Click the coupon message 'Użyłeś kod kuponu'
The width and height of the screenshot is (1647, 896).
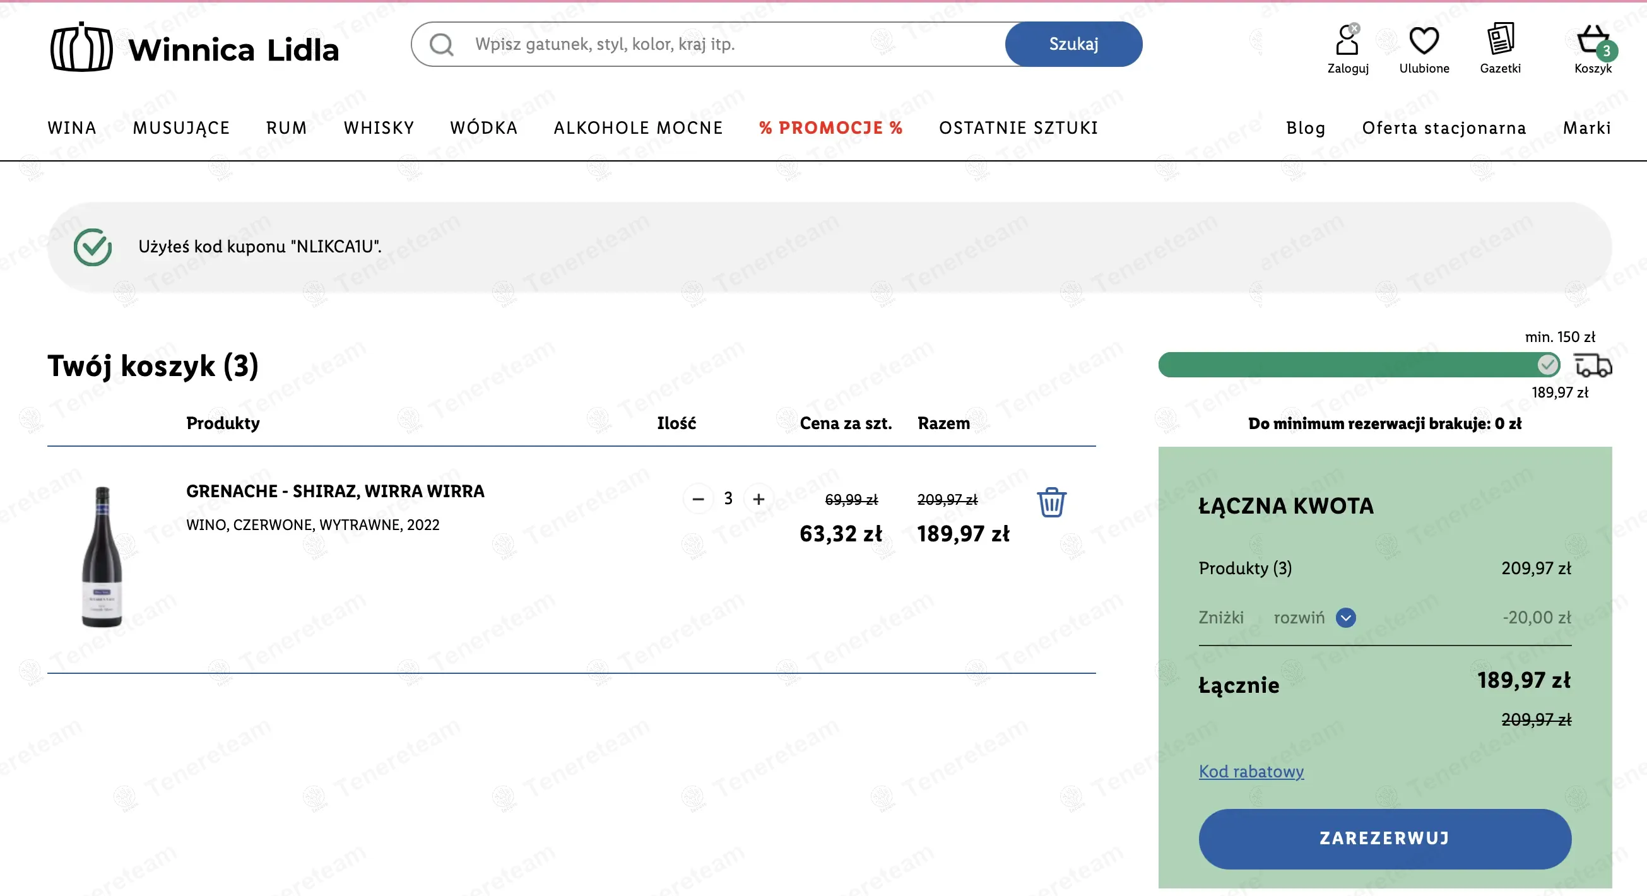click(259, 247)
